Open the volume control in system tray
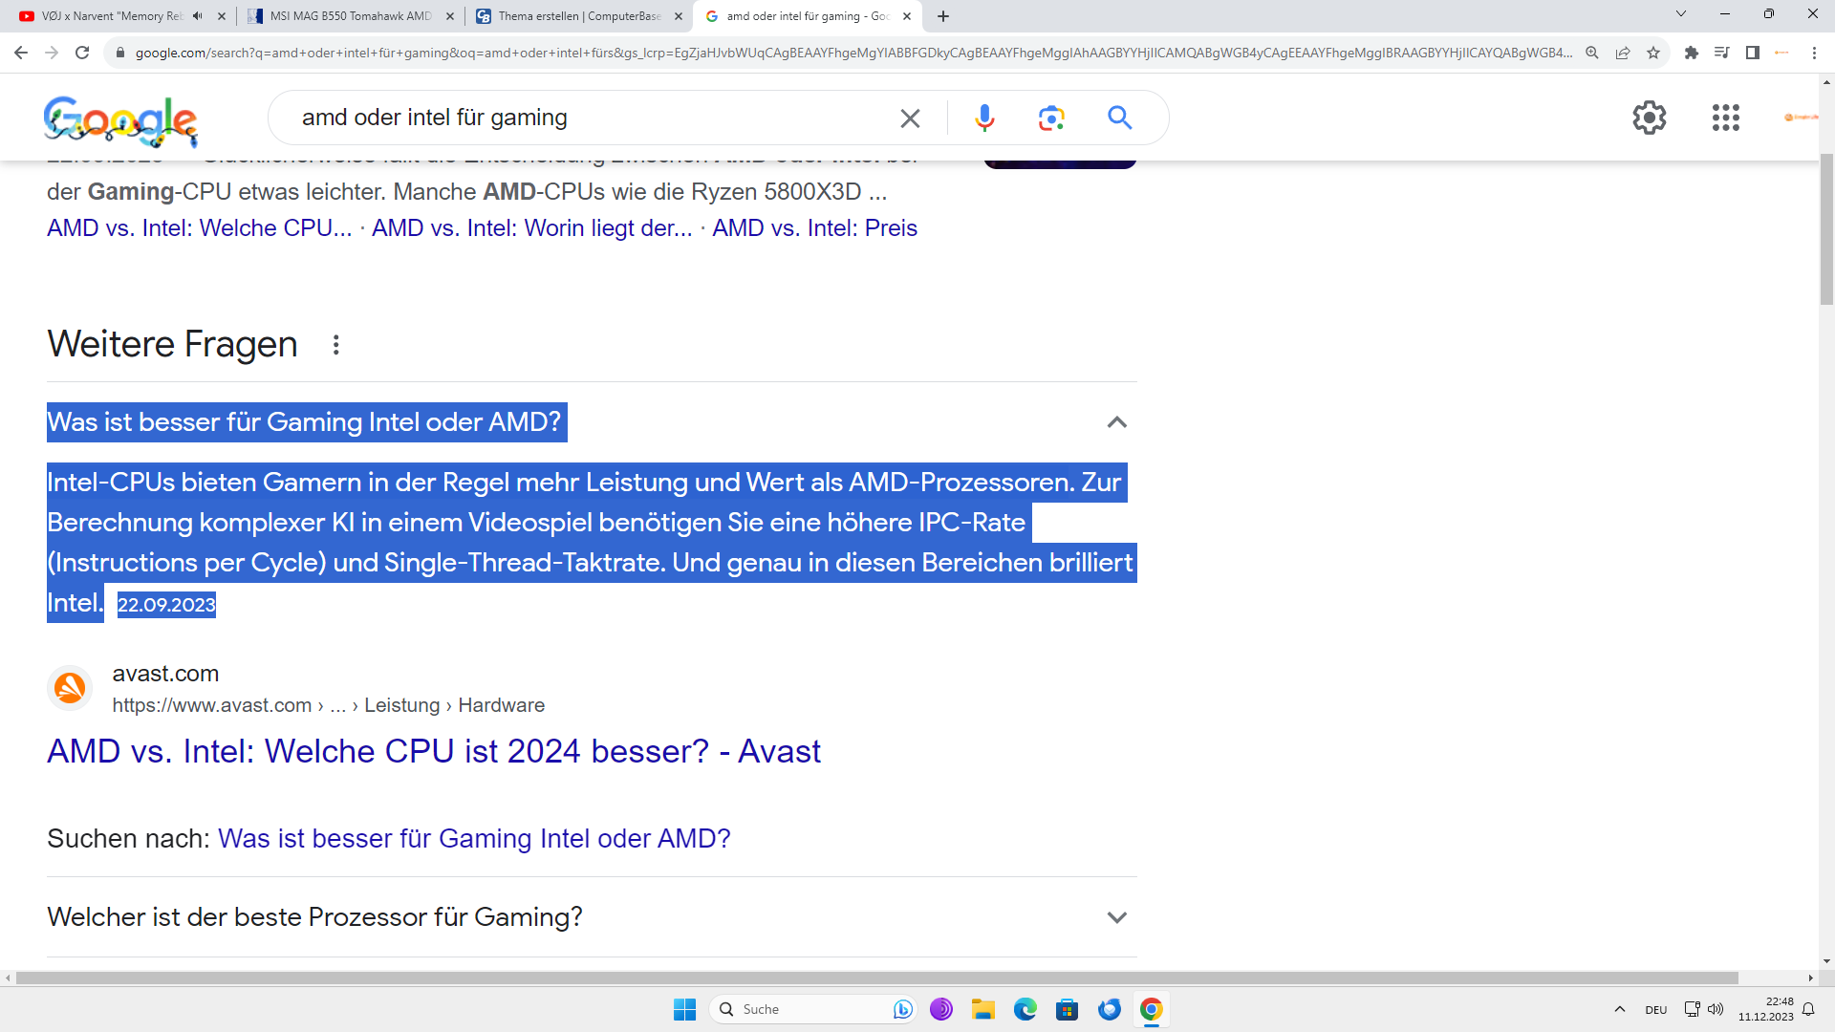 pos(1716,1009)
